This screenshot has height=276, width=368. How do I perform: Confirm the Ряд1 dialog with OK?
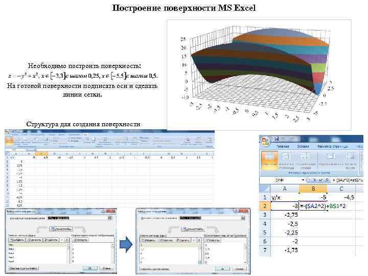pyautogui.click(x=90, y=268)
